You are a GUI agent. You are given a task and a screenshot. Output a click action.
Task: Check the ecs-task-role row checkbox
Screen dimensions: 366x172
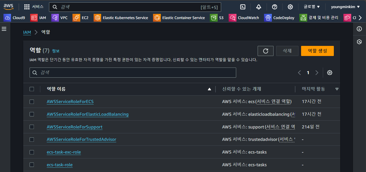[32, 165]
